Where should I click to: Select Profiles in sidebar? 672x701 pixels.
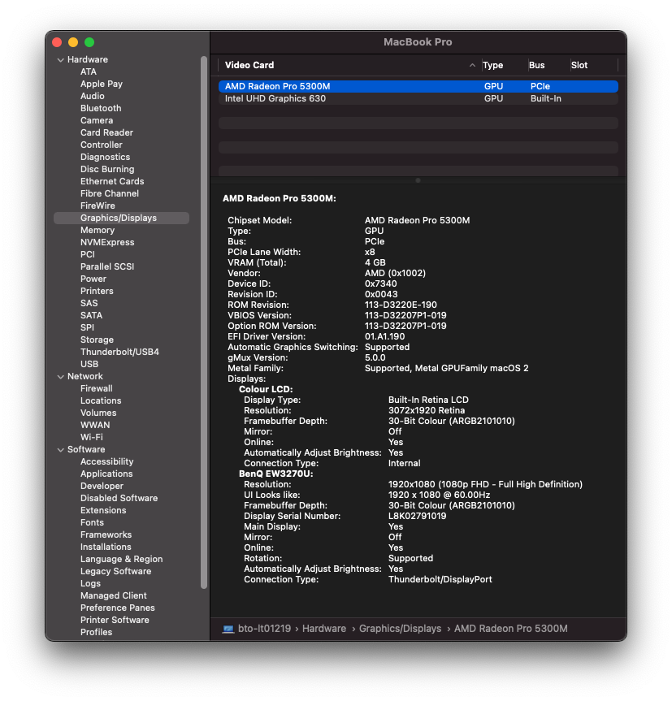click(96, 632)
